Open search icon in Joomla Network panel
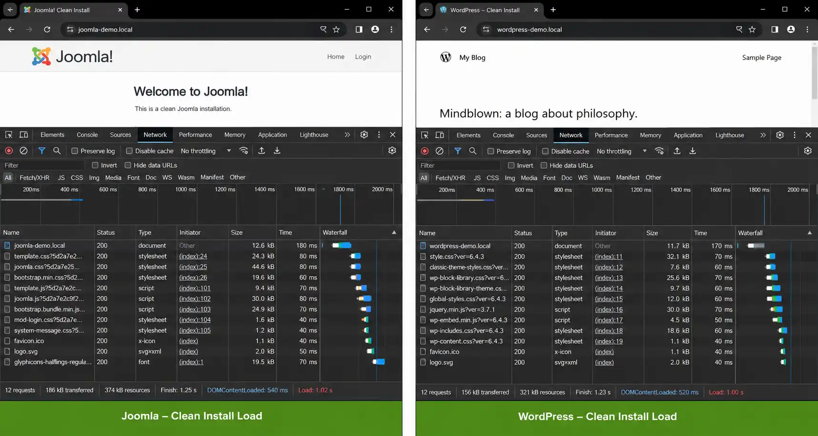Image resolution: width=818 pixels, height=436 pixels. pos(57,151)
